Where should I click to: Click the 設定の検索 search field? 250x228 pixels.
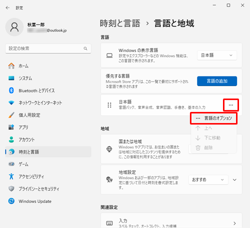tap(48, 48)
